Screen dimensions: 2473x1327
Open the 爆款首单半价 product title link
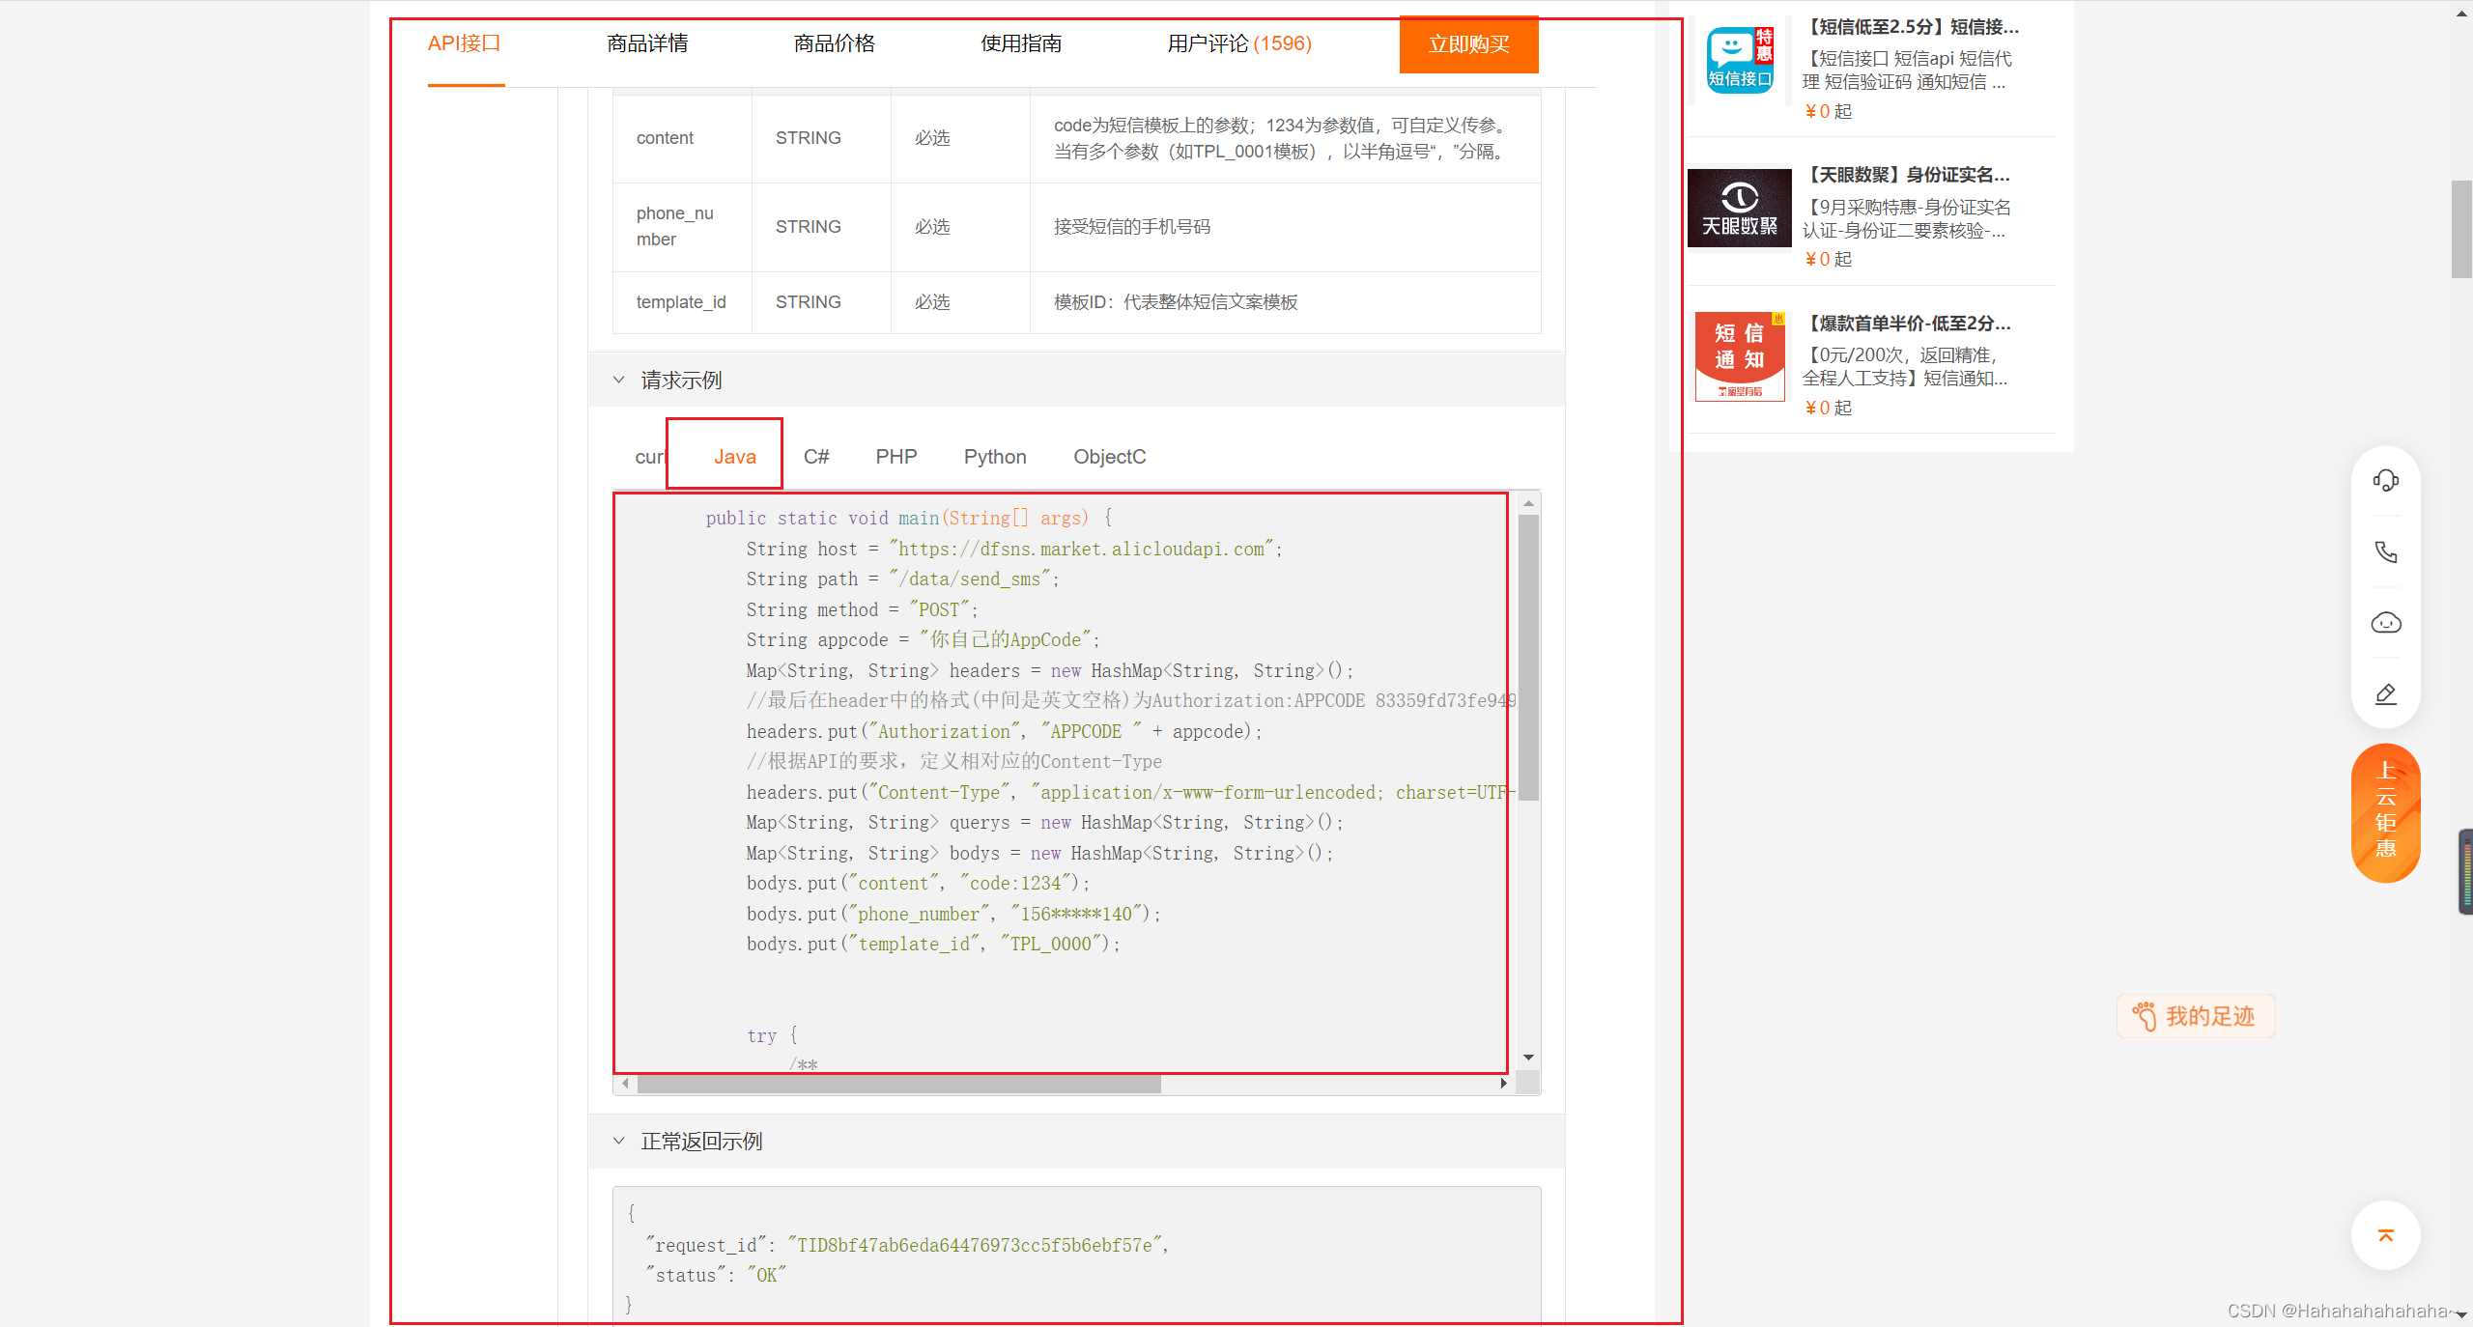1907,323
